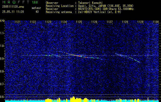Screen dimensions: 161x102
Task: Click time axis label 1121
Action: click(x=17, y=22)
